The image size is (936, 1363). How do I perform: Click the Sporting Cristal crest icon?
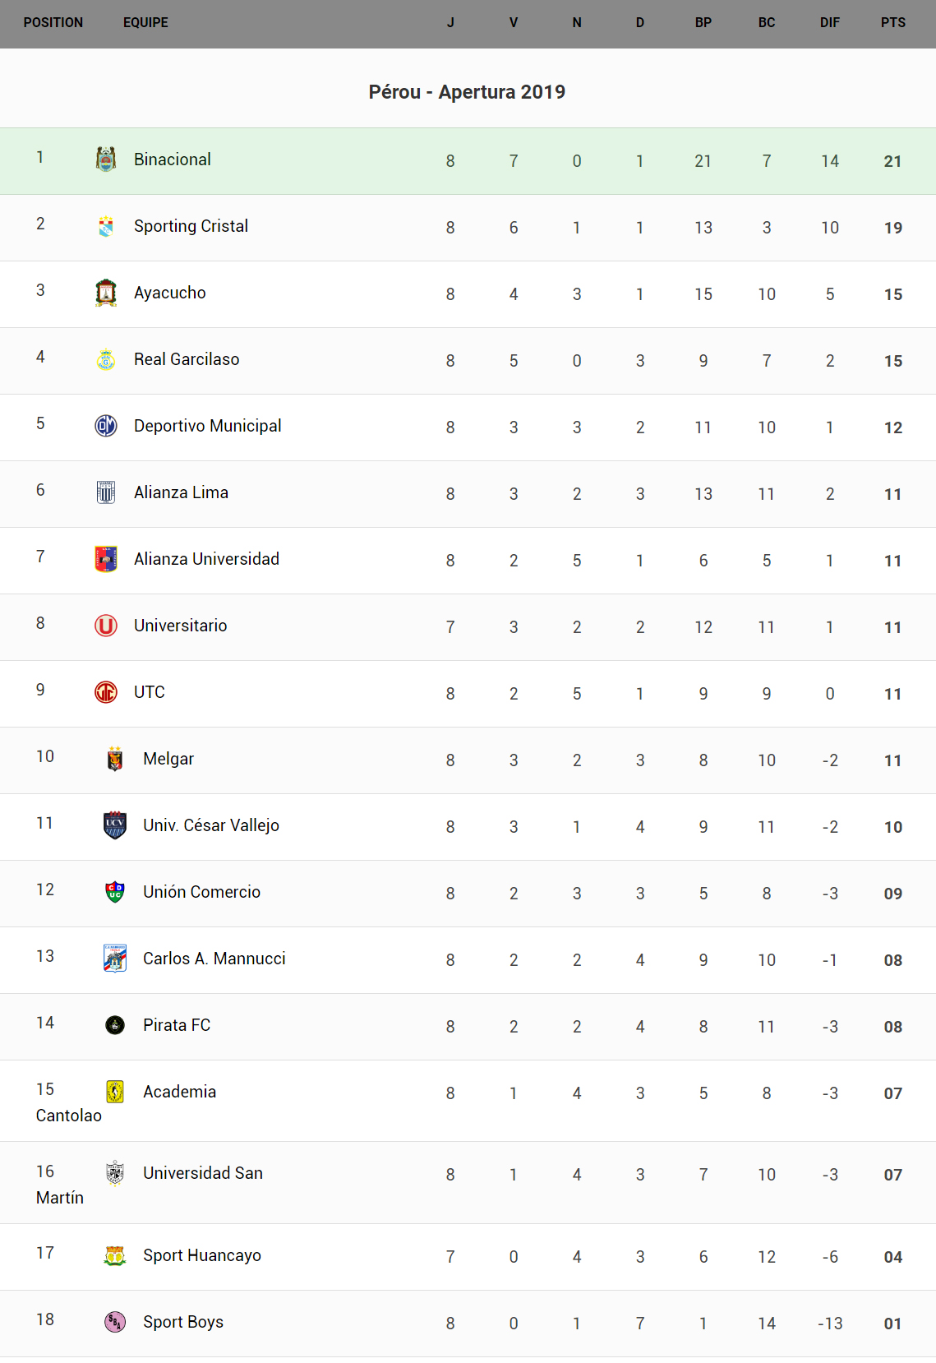(106, 226)
